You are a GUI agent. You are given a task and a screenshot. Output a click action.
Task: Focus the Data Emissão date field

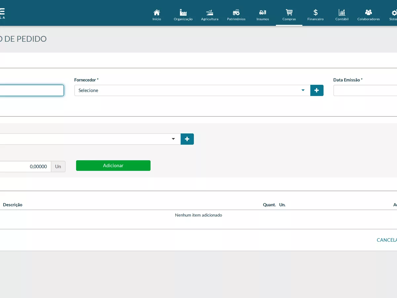365,90
